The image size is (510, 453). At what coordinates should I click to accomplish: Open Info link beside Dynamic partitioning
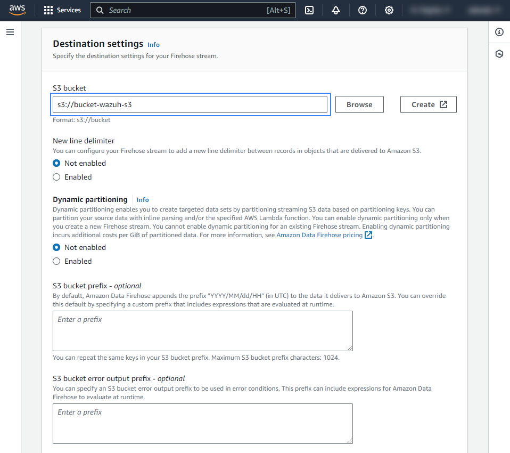(143, 200)
